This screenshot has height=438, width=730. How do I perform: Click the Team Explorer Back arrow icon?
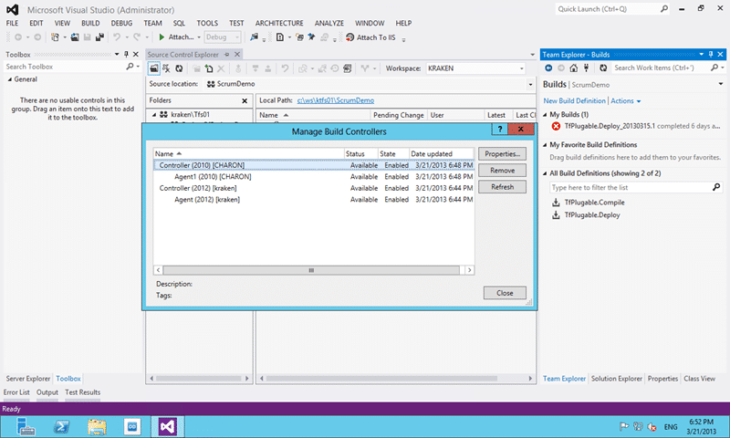(x=548, y=68)
